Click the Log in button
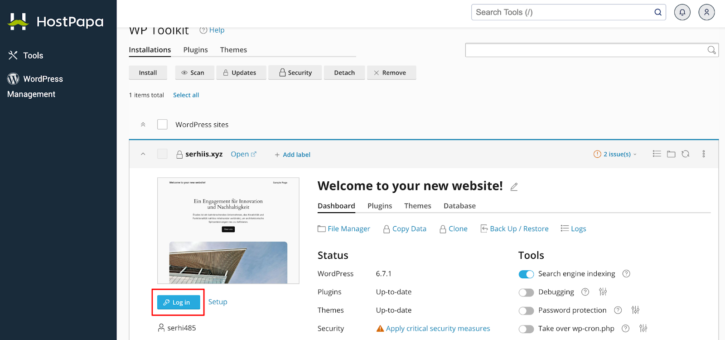 pos(179,302)
